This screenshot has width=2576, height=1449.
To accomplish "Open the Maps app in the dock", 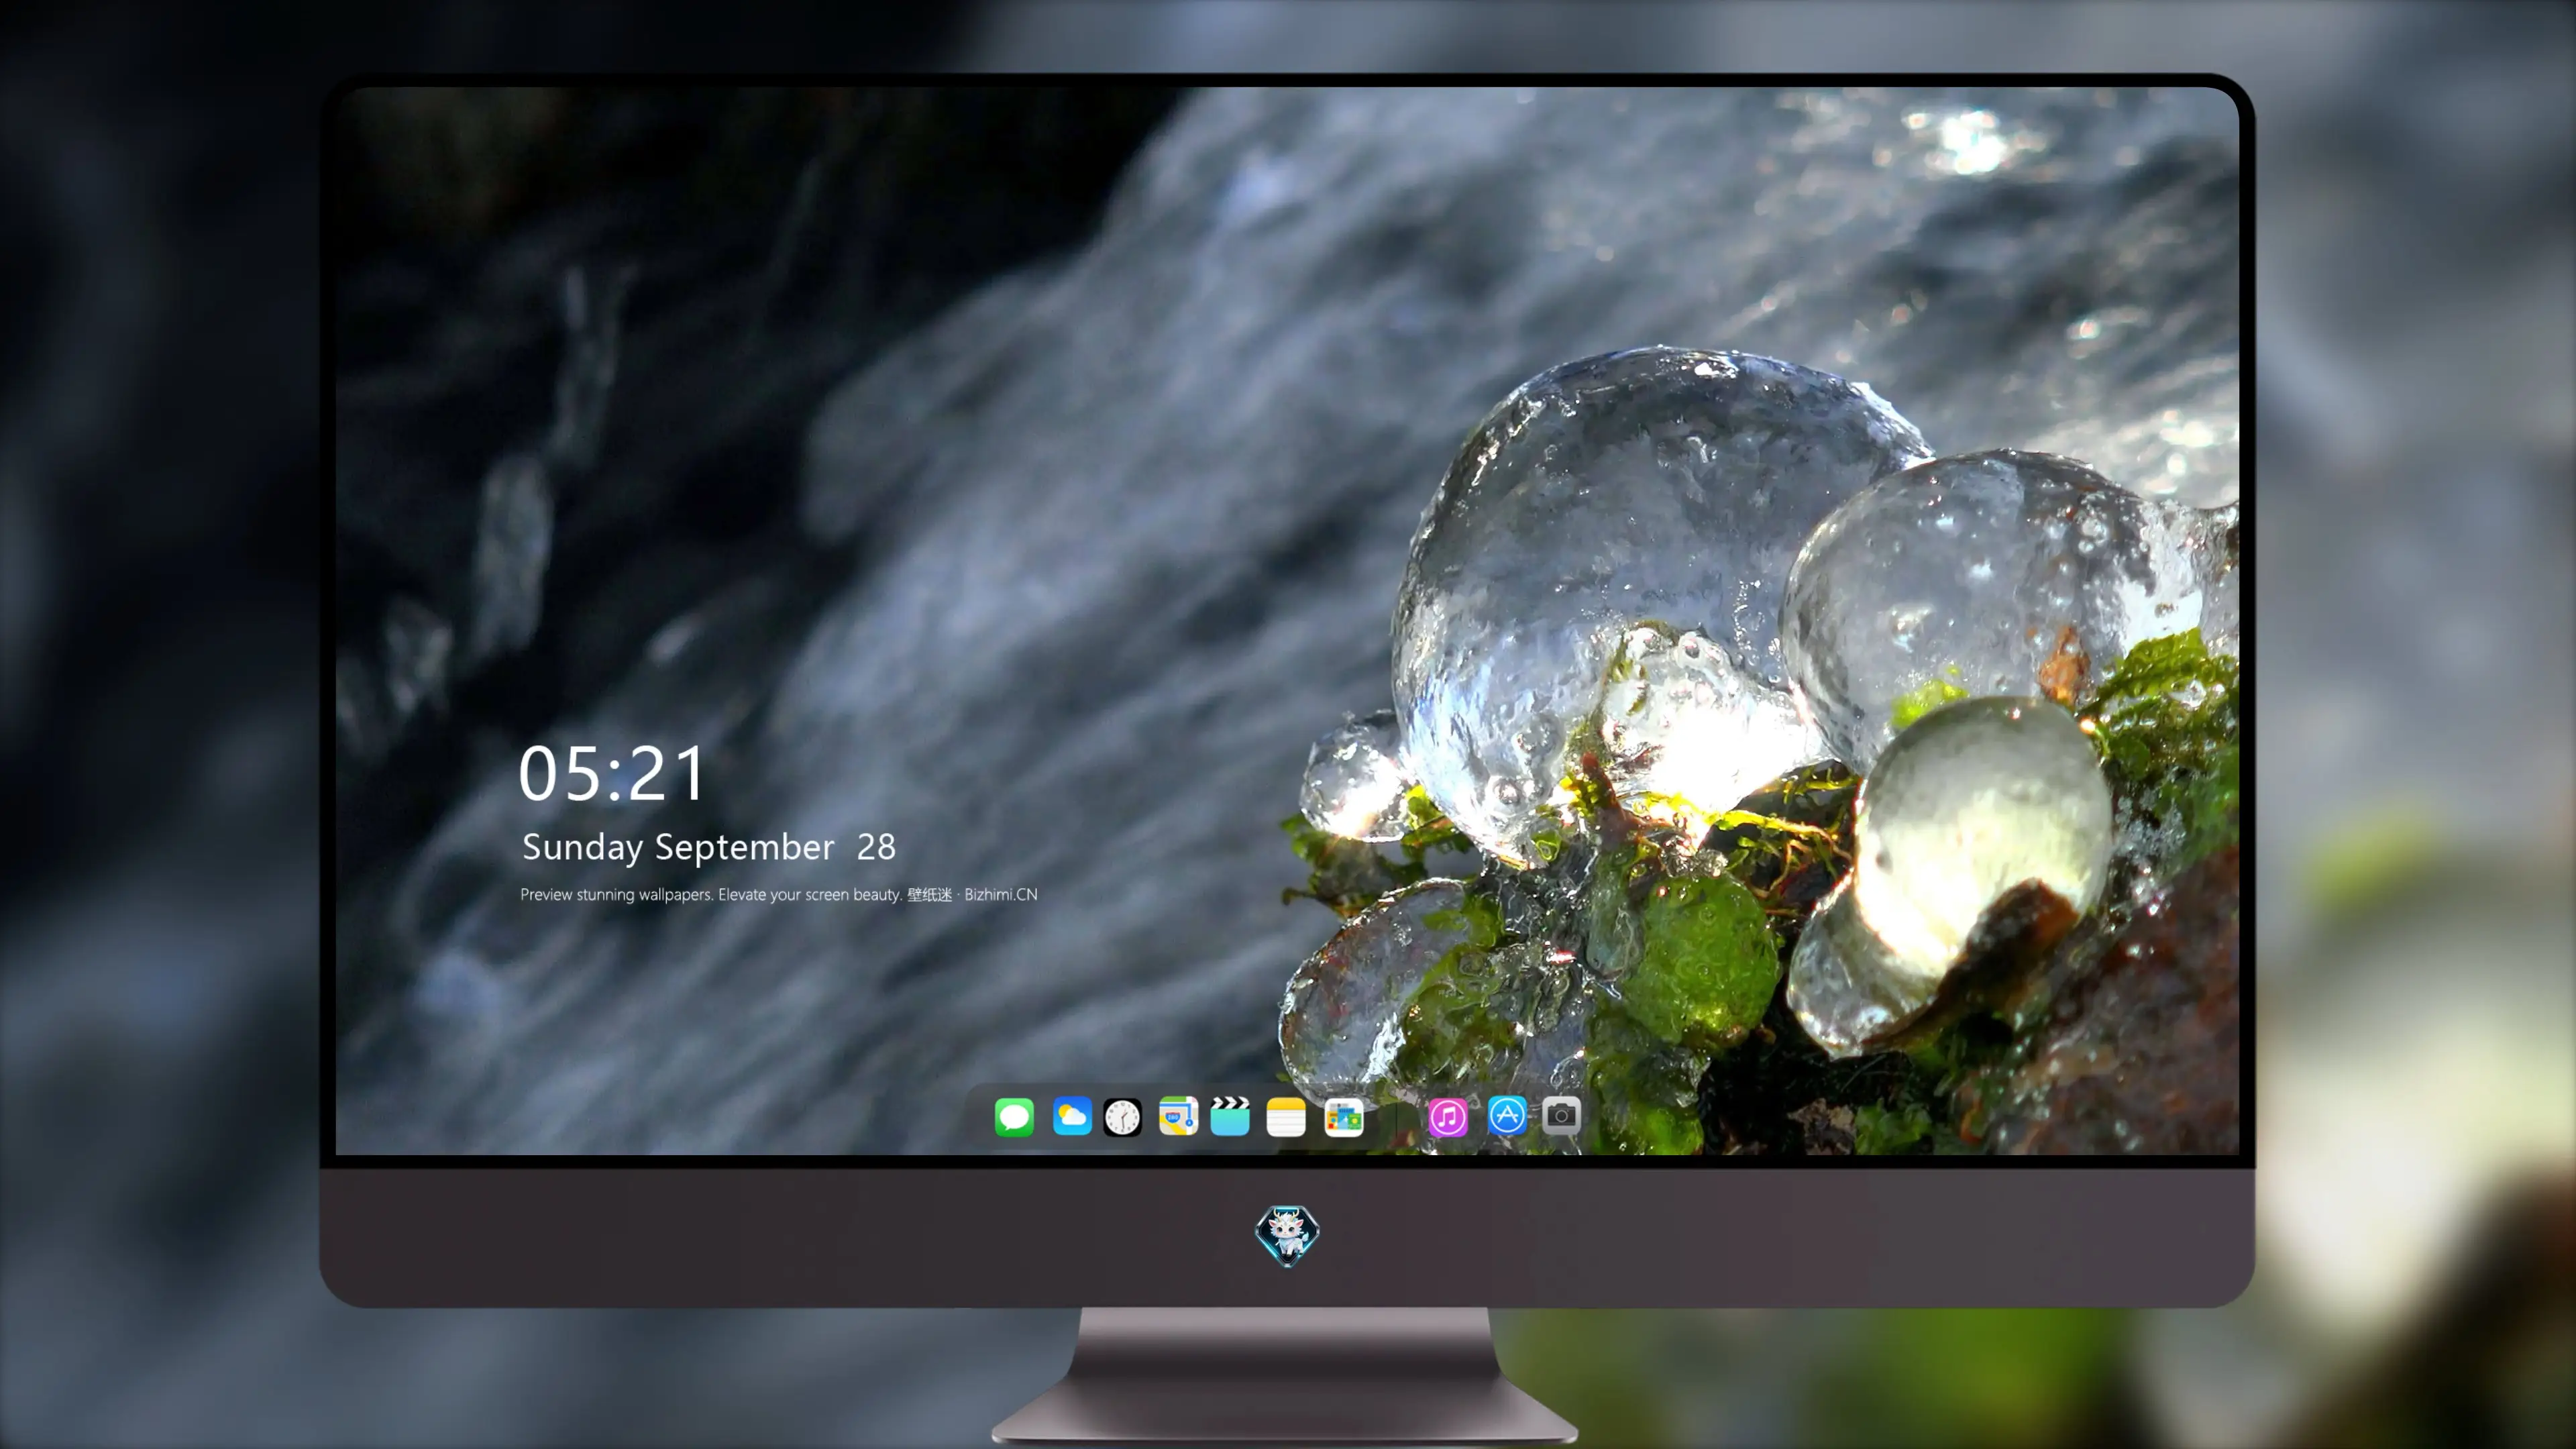I will click(1178, 1117).
